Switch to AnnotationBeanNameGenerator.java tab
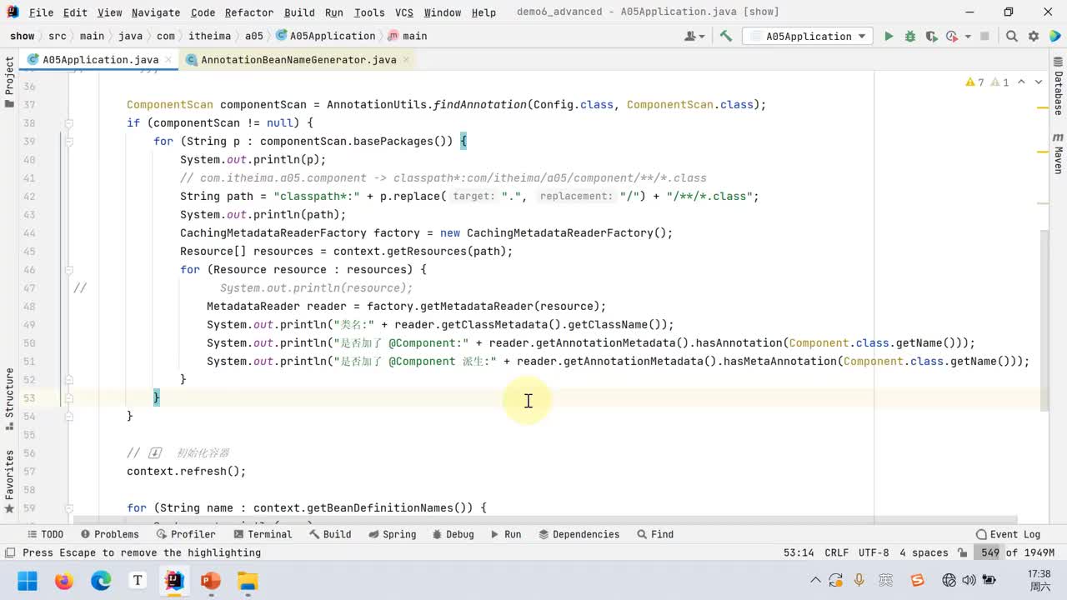Image resolution: width=1067 pixels, height=600 pixels. (x=298, y=59)
